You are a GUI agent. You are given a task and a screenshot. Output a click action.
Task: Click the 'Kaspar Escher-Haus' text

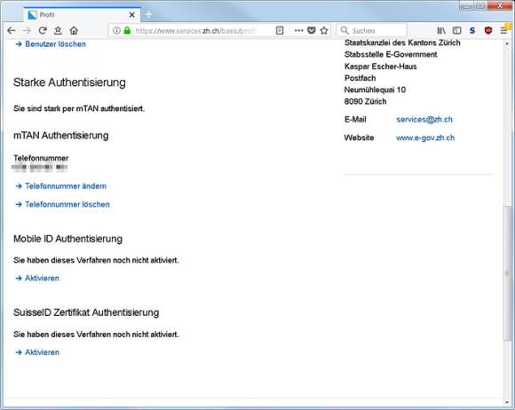click(x=380, y=67)
